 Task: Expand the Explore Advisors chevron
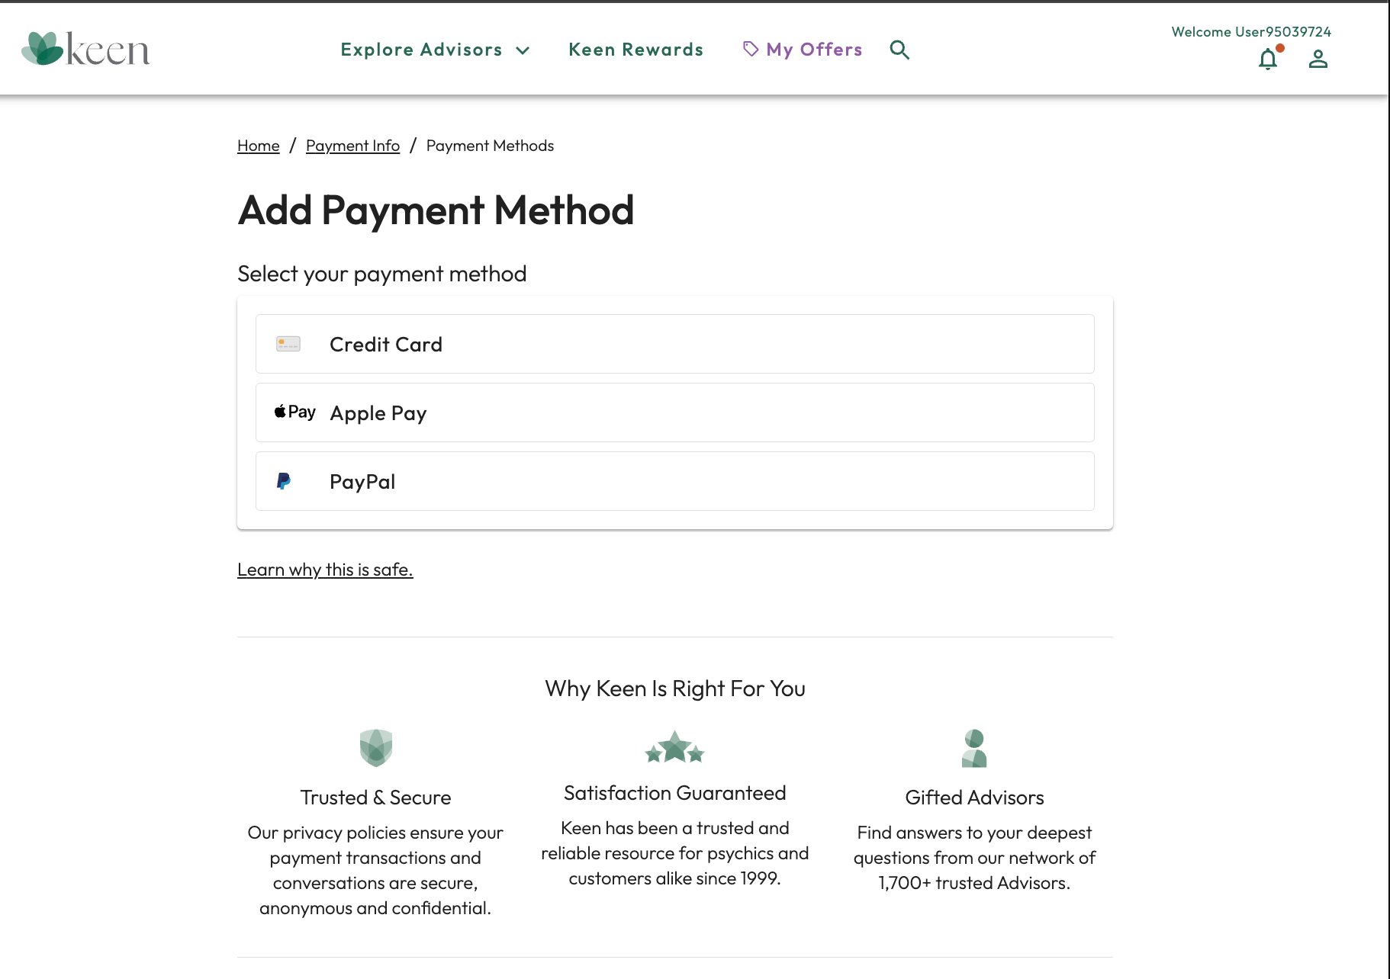(523, 50)
